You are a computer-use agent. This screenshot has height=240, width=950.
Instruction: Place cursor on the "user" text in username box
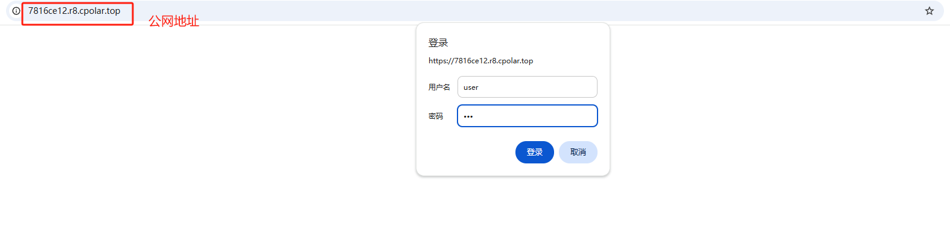471,87
